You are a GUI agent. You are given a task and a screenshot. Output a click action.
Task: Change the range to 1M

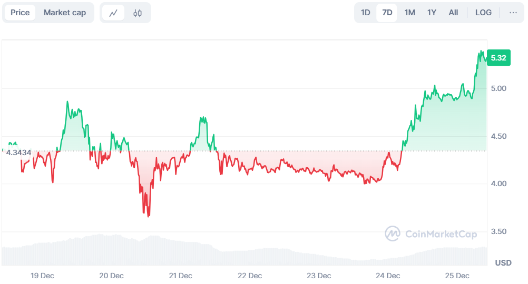click(x=409, y=13)
